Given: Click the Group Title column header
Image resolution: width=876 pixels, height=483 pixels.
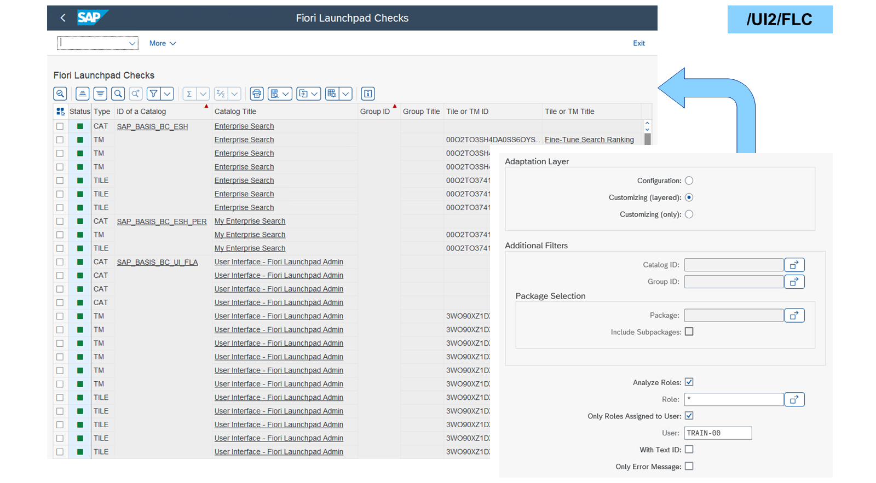Looking at the screenshot, I should point(422,112).
